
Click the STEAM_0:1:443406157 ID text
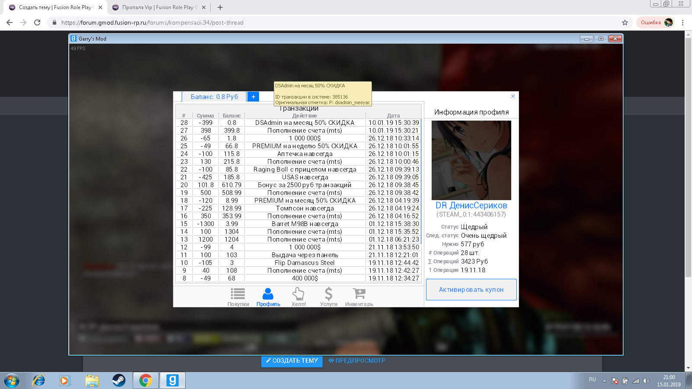[x=471, y=214]
